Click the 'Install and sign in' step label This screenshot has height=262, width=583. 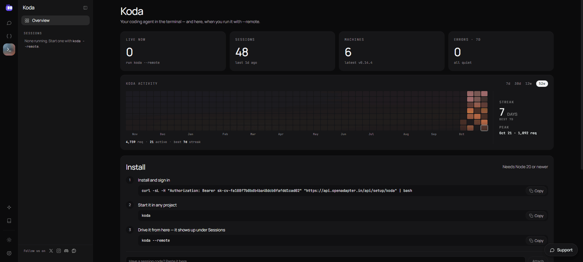(154, 180)
